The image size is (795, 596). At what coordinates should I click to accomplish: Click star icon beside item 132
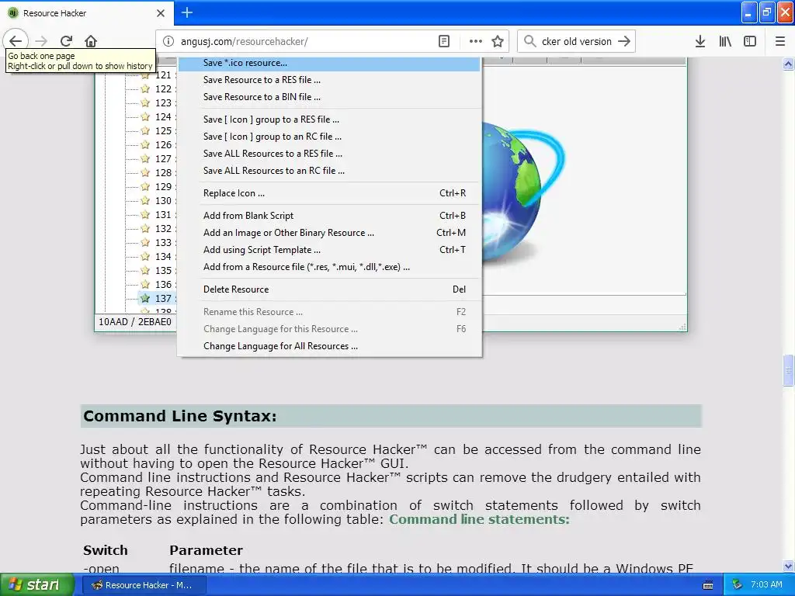(x=145, y=229)
